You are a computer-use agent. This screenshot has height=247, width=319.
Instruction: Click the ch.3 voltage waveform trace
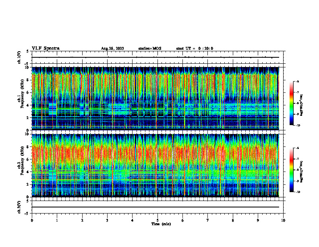coord(155,207)
